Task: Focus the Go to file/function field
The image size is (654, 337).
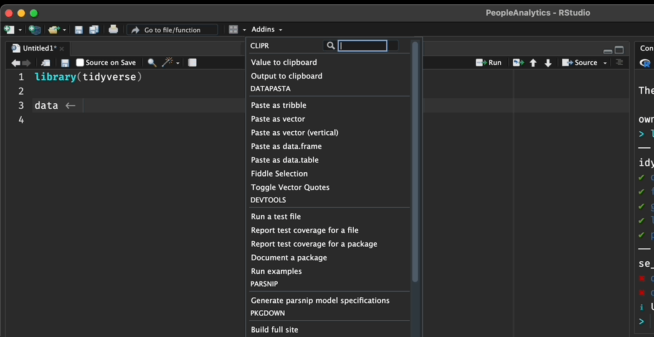Action: (x=173, y=30)
